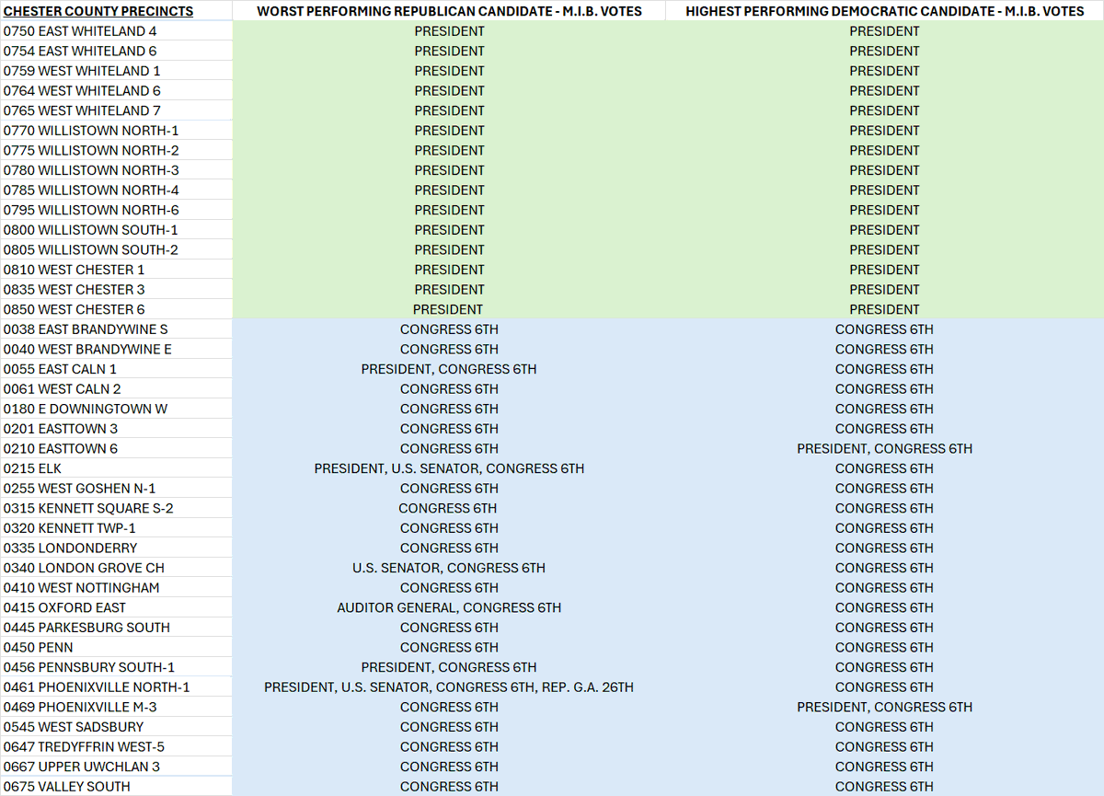Select the 0320 KENNETT TWP-1 cell
The width and height of the screenshot is (1104, 796).
116,528
